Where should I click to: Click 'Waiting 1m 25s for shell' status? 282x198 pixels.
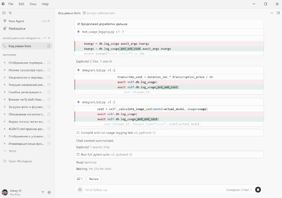coord(93,169)
